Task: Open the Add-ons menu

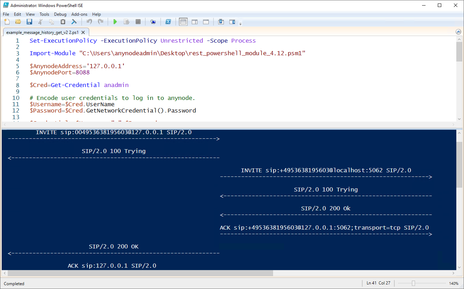Action: tap(79, 14)
